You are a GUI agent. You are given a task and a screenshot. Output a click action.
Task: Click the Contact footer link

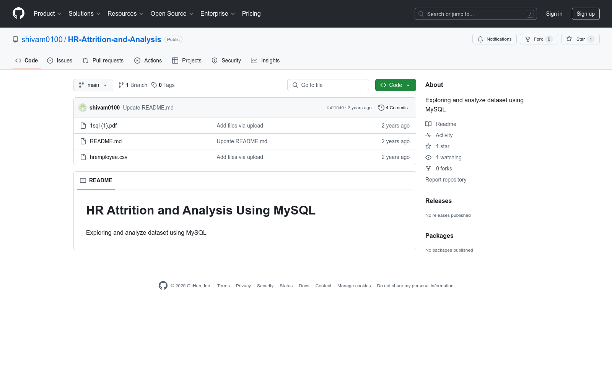(x=323, y=286)
